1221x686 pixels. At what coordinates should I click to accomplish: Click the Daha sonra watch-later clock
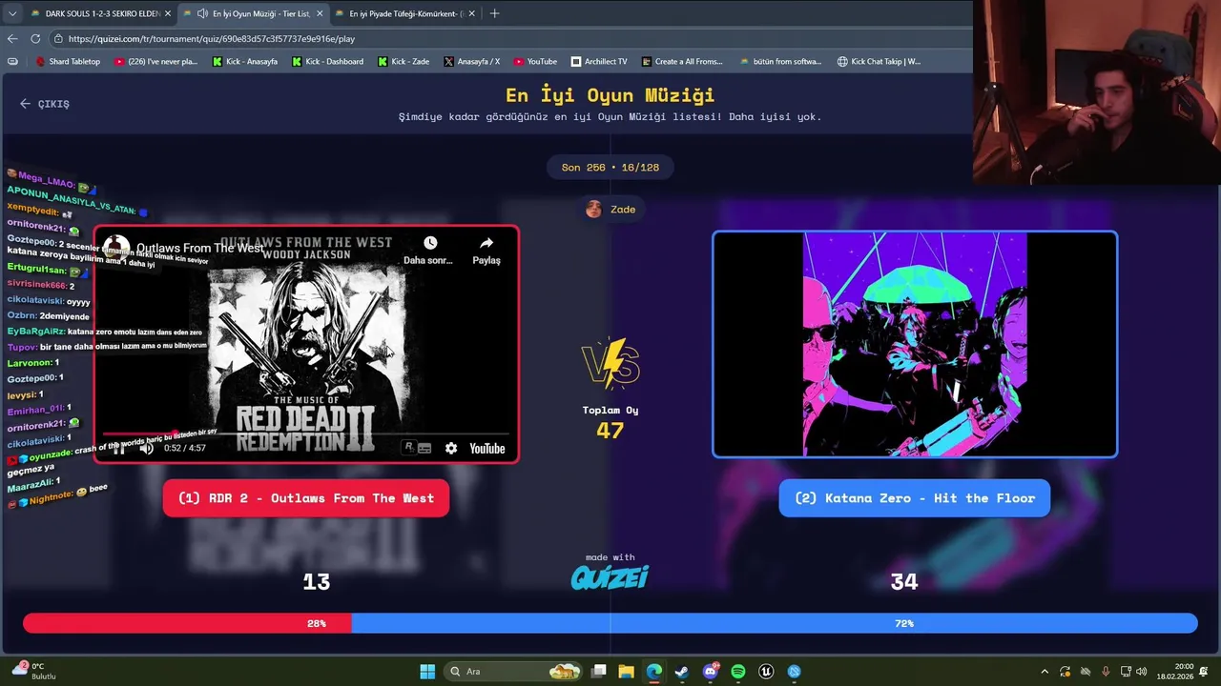[430, 243]
